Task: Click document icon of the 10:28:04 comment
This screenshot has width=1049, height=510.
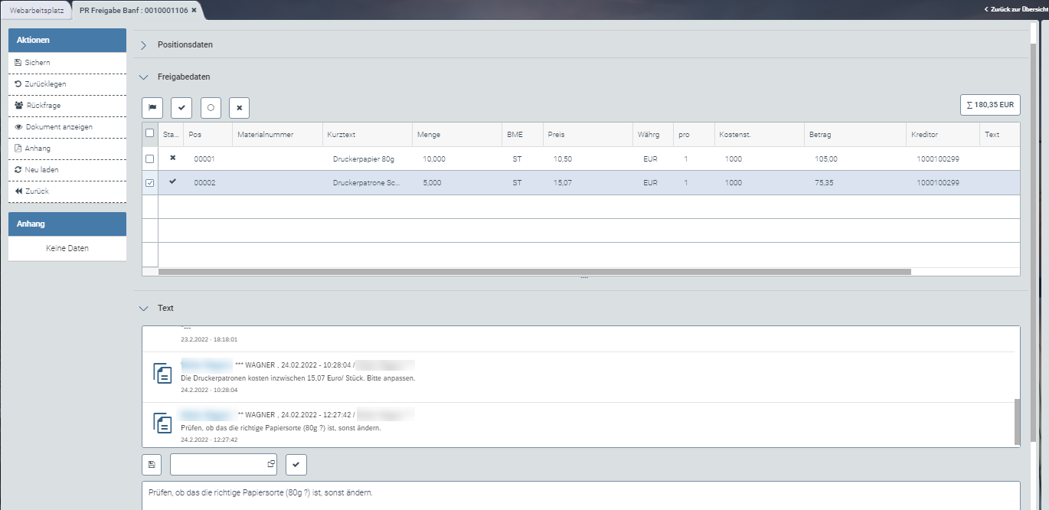Action: (x=162, y=374)
